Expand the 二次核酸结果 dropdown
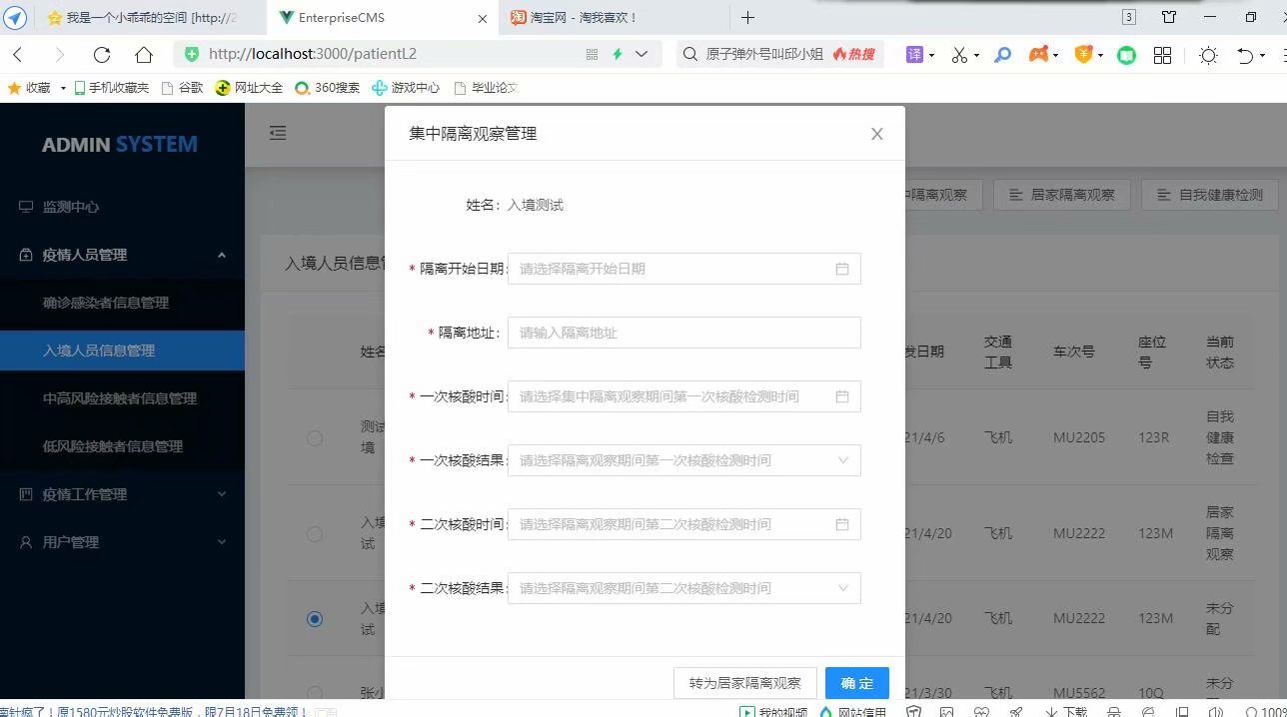 pyautogui.click(x=683, y=588)
